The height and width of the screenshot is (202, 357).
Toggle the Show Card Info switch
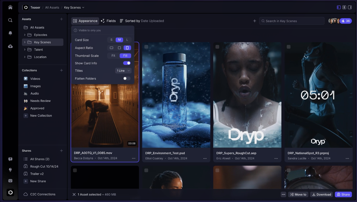127,63
